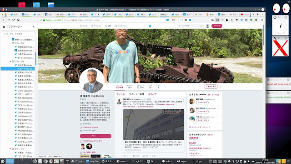Open the page actions three-dot menu

(181, 20)
